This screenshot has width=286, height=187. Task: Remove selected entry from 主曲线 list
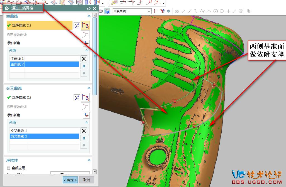click(84, 59)
